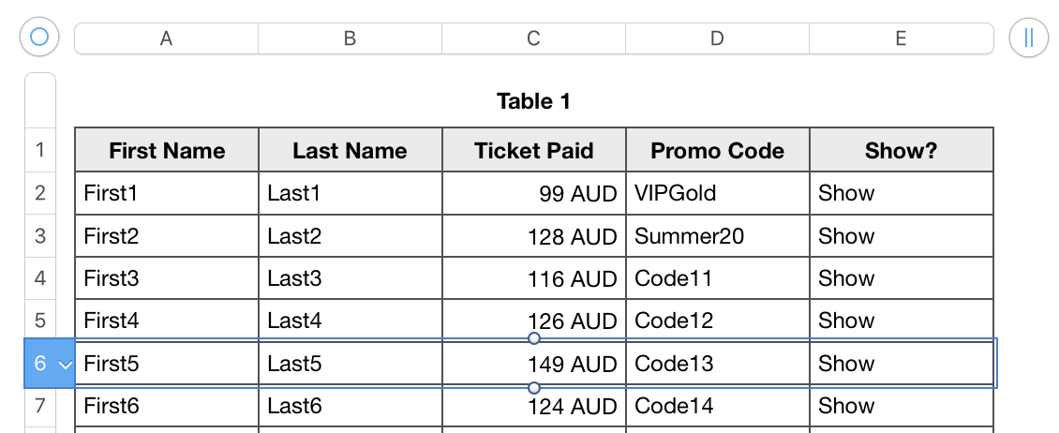Click the add column handle icon

(x=1028, y=37)
